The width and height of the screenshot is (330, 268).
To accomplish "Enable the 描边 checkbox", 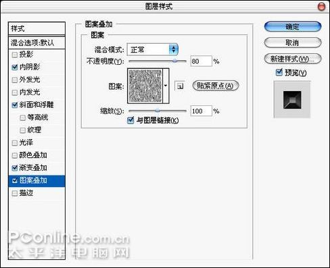I will click(x=14, y=193).
